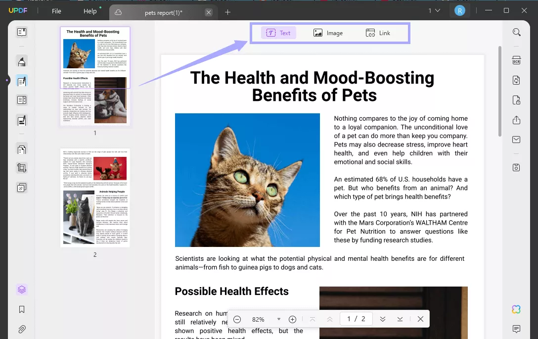
Task: Add a new tab
Action: pos(227,12)
